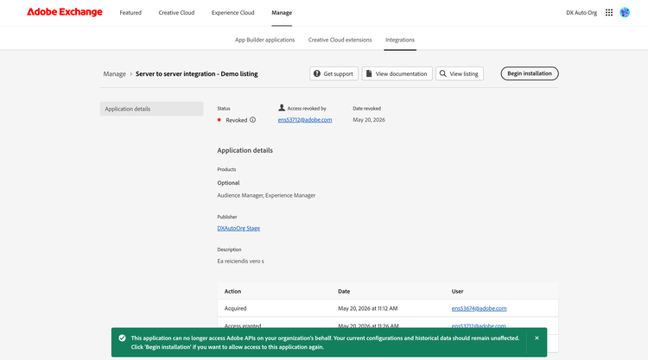Open the Creative Cloud menu
648x360 pixels.
[176, 13]
